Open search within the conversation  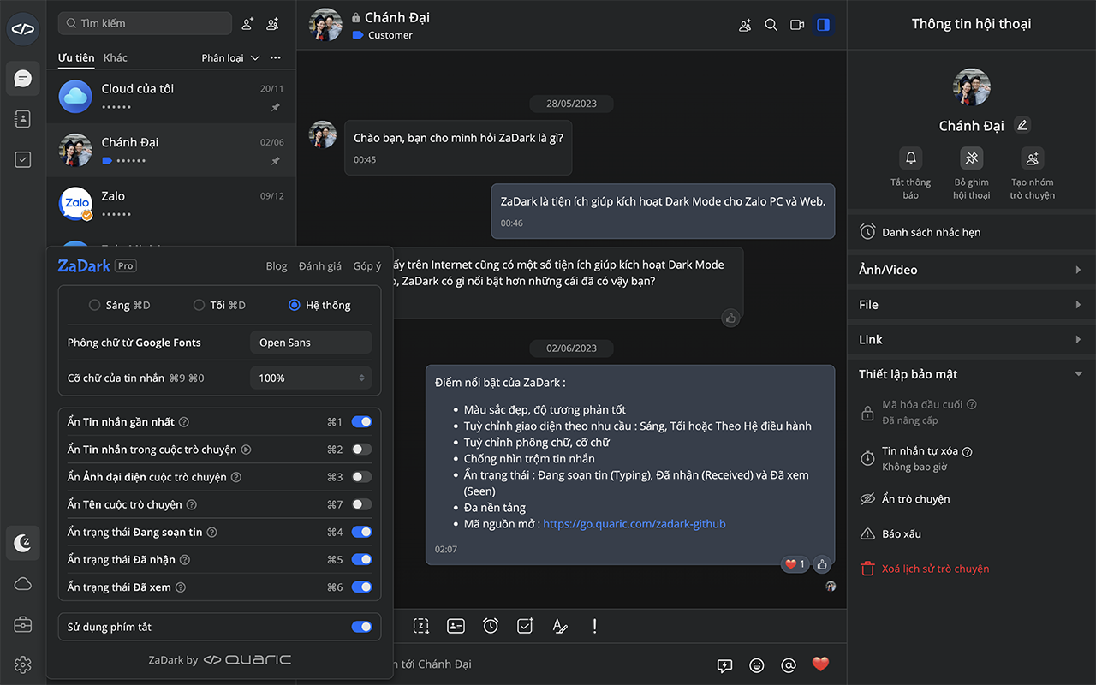tap(771, 25)
